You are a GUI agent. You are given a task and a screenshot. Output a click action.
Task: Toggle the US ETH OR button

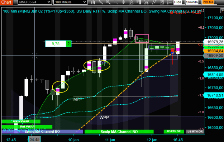click(174, 131)
